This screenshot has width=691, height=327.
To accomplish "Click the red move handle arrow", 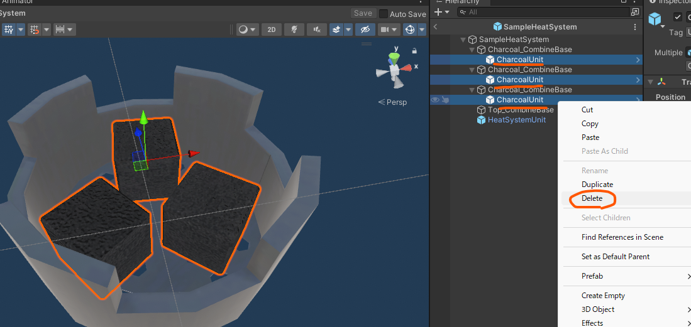I will tap(194, 153).
